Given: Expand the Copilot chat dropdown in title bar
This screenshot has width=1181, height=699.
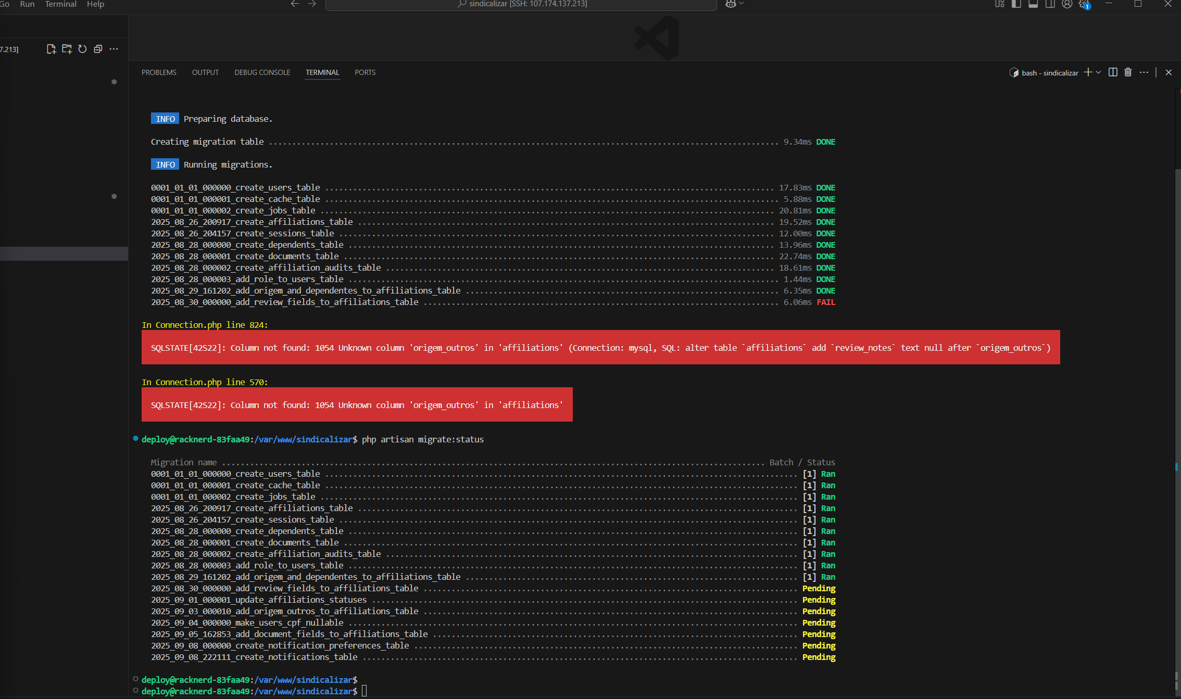Looking at the screenshot, I should [742, 4].
